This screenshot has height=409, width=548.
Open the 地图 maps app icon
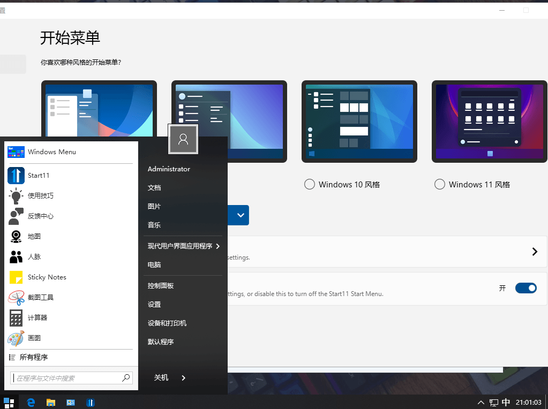click(x=16, y=237)
